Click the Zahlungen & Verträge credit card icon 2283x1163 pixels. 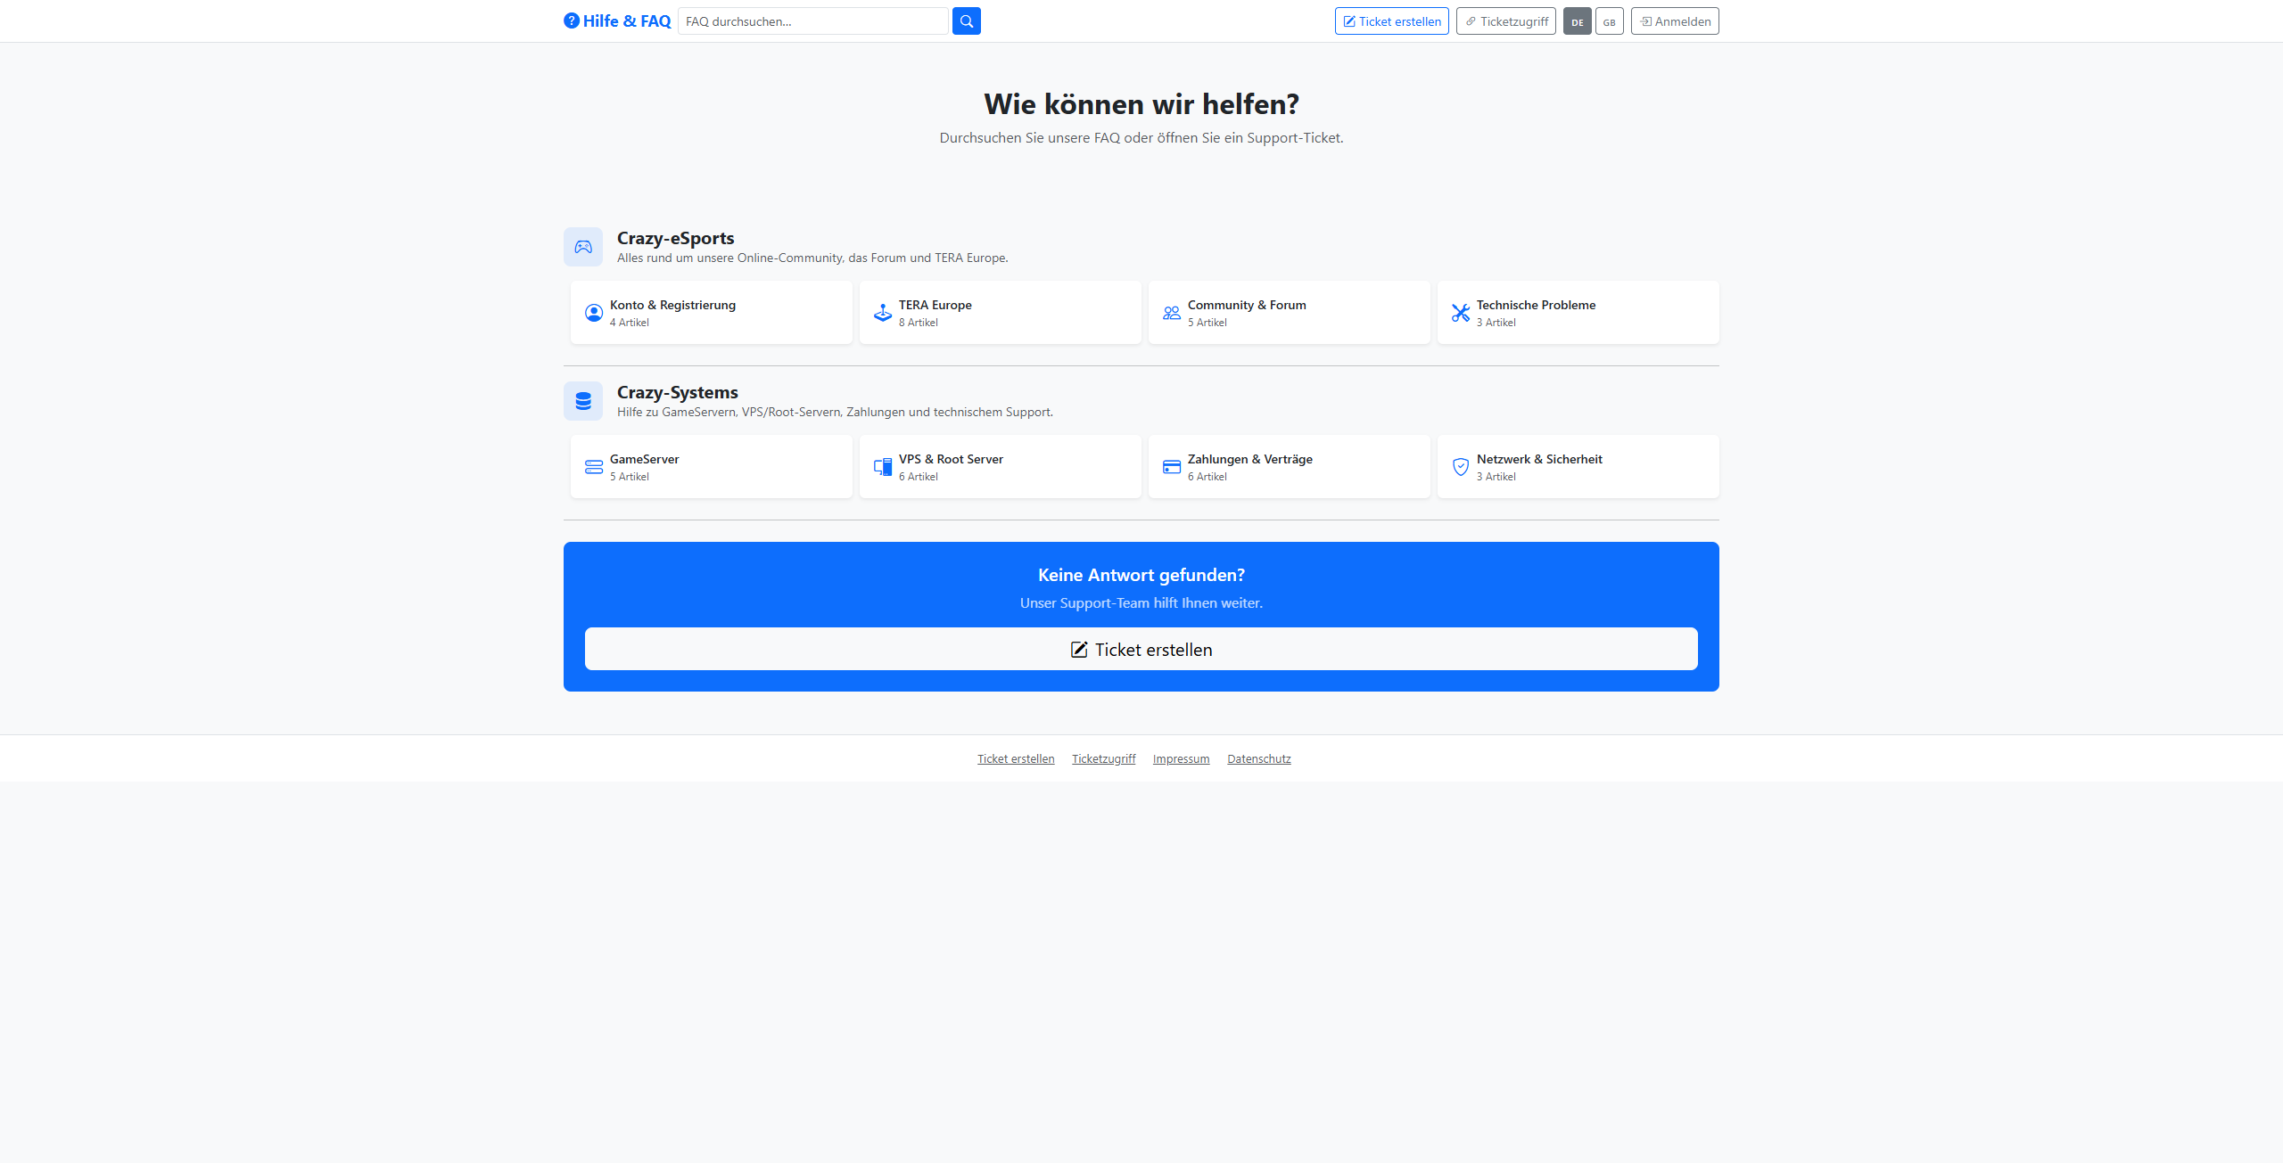click(1172, 467)
